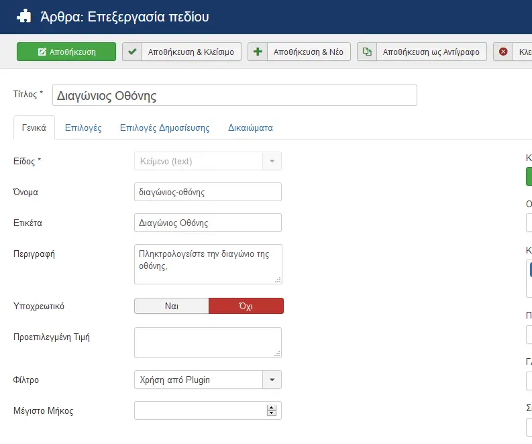Open the Είδος dropdown arrow
This screenshot has width=532, height=444.
[x=272, y=161]
